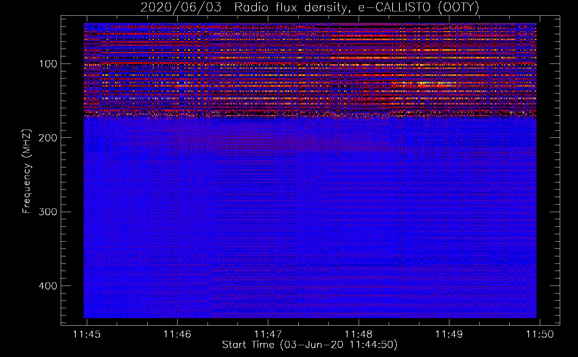Click the 11:48 time tick label
578x357 pixels.
pos(358,334)
